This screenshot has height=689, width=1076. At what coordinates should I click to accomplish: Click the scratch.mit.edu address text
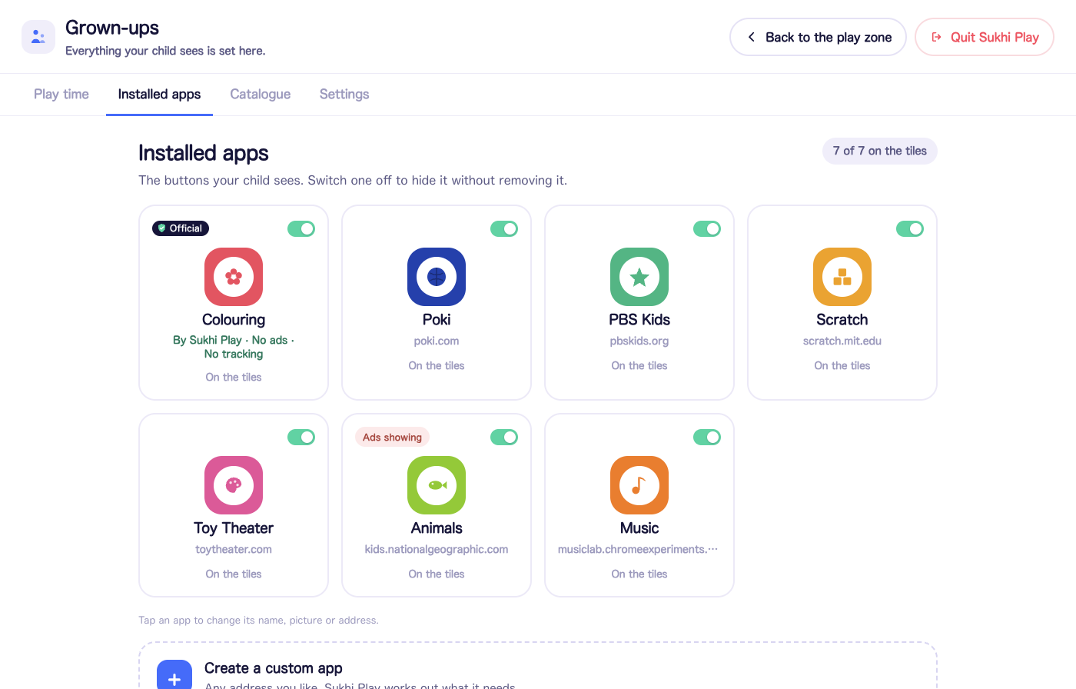point(842,341)
